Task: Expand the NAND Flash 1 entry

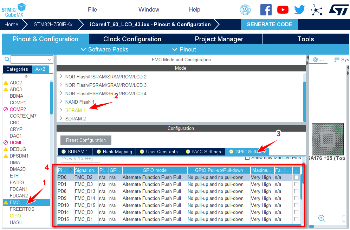Action: pyautogui.click(x=61, y=102)
